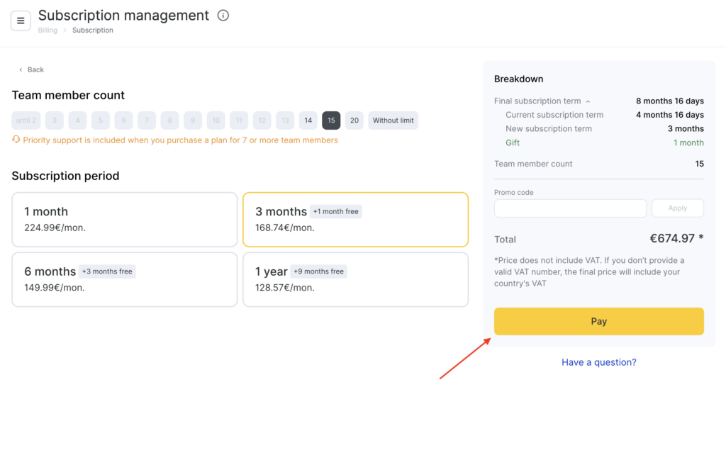726x460 pixels.
Task: Select 20 team members
Action: (354, 120)
